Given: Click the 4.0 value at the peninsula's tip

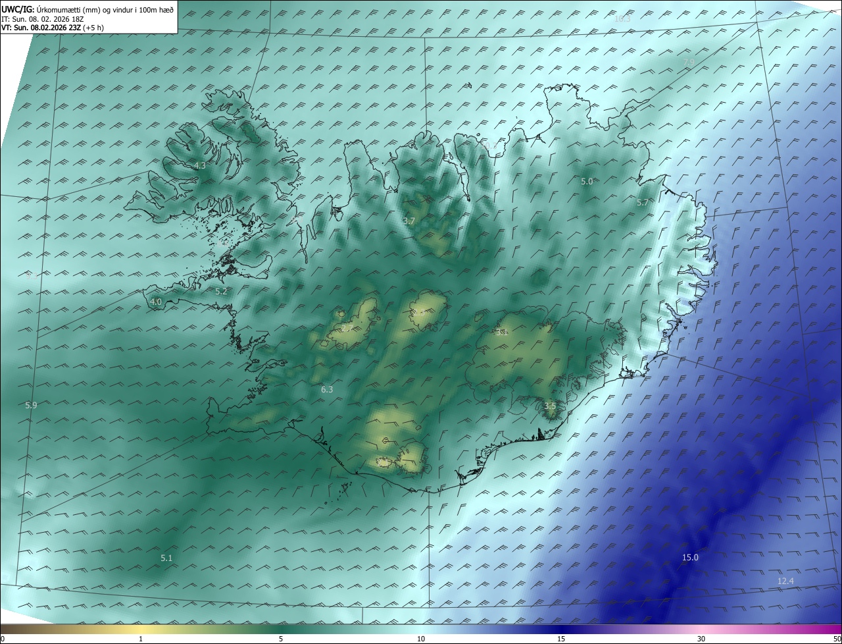Looking at the screenshot, I should point(156,302).
